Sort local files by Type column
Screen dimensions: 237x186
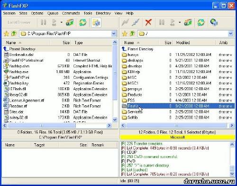pyautogui.click(x=92, y=43)
